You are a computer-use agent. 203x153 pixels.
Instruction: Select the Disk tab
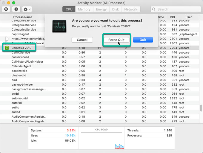tap(116, 9)
